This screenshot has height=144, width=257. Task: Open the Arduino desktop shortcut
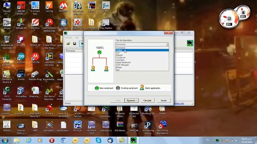coord(21,58)
